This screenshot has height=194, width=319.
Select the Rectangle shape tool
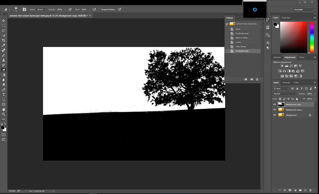pyautogui.click(x=4, y=105)
